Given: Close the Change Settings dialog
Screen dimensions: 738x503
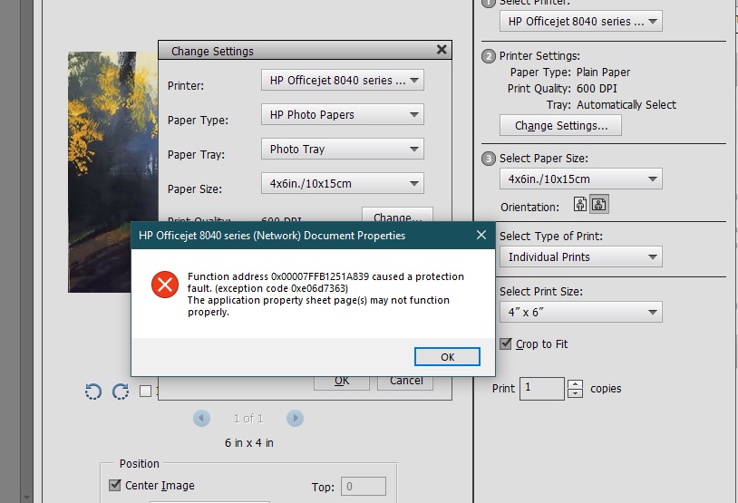Looking at the screenshot, I should click(x=442, y=50).
